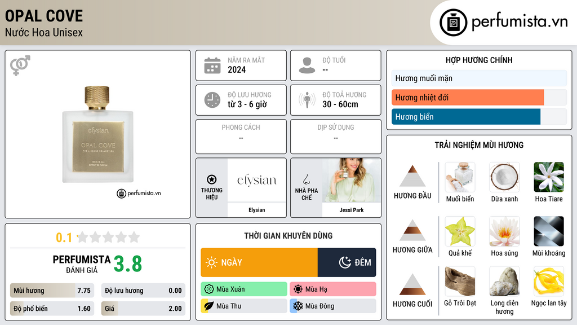Image resolution: width=577 pixels, height=325 pixels.
Task: Select the Mùa Xuân season chip
Action: click(244, 289)
